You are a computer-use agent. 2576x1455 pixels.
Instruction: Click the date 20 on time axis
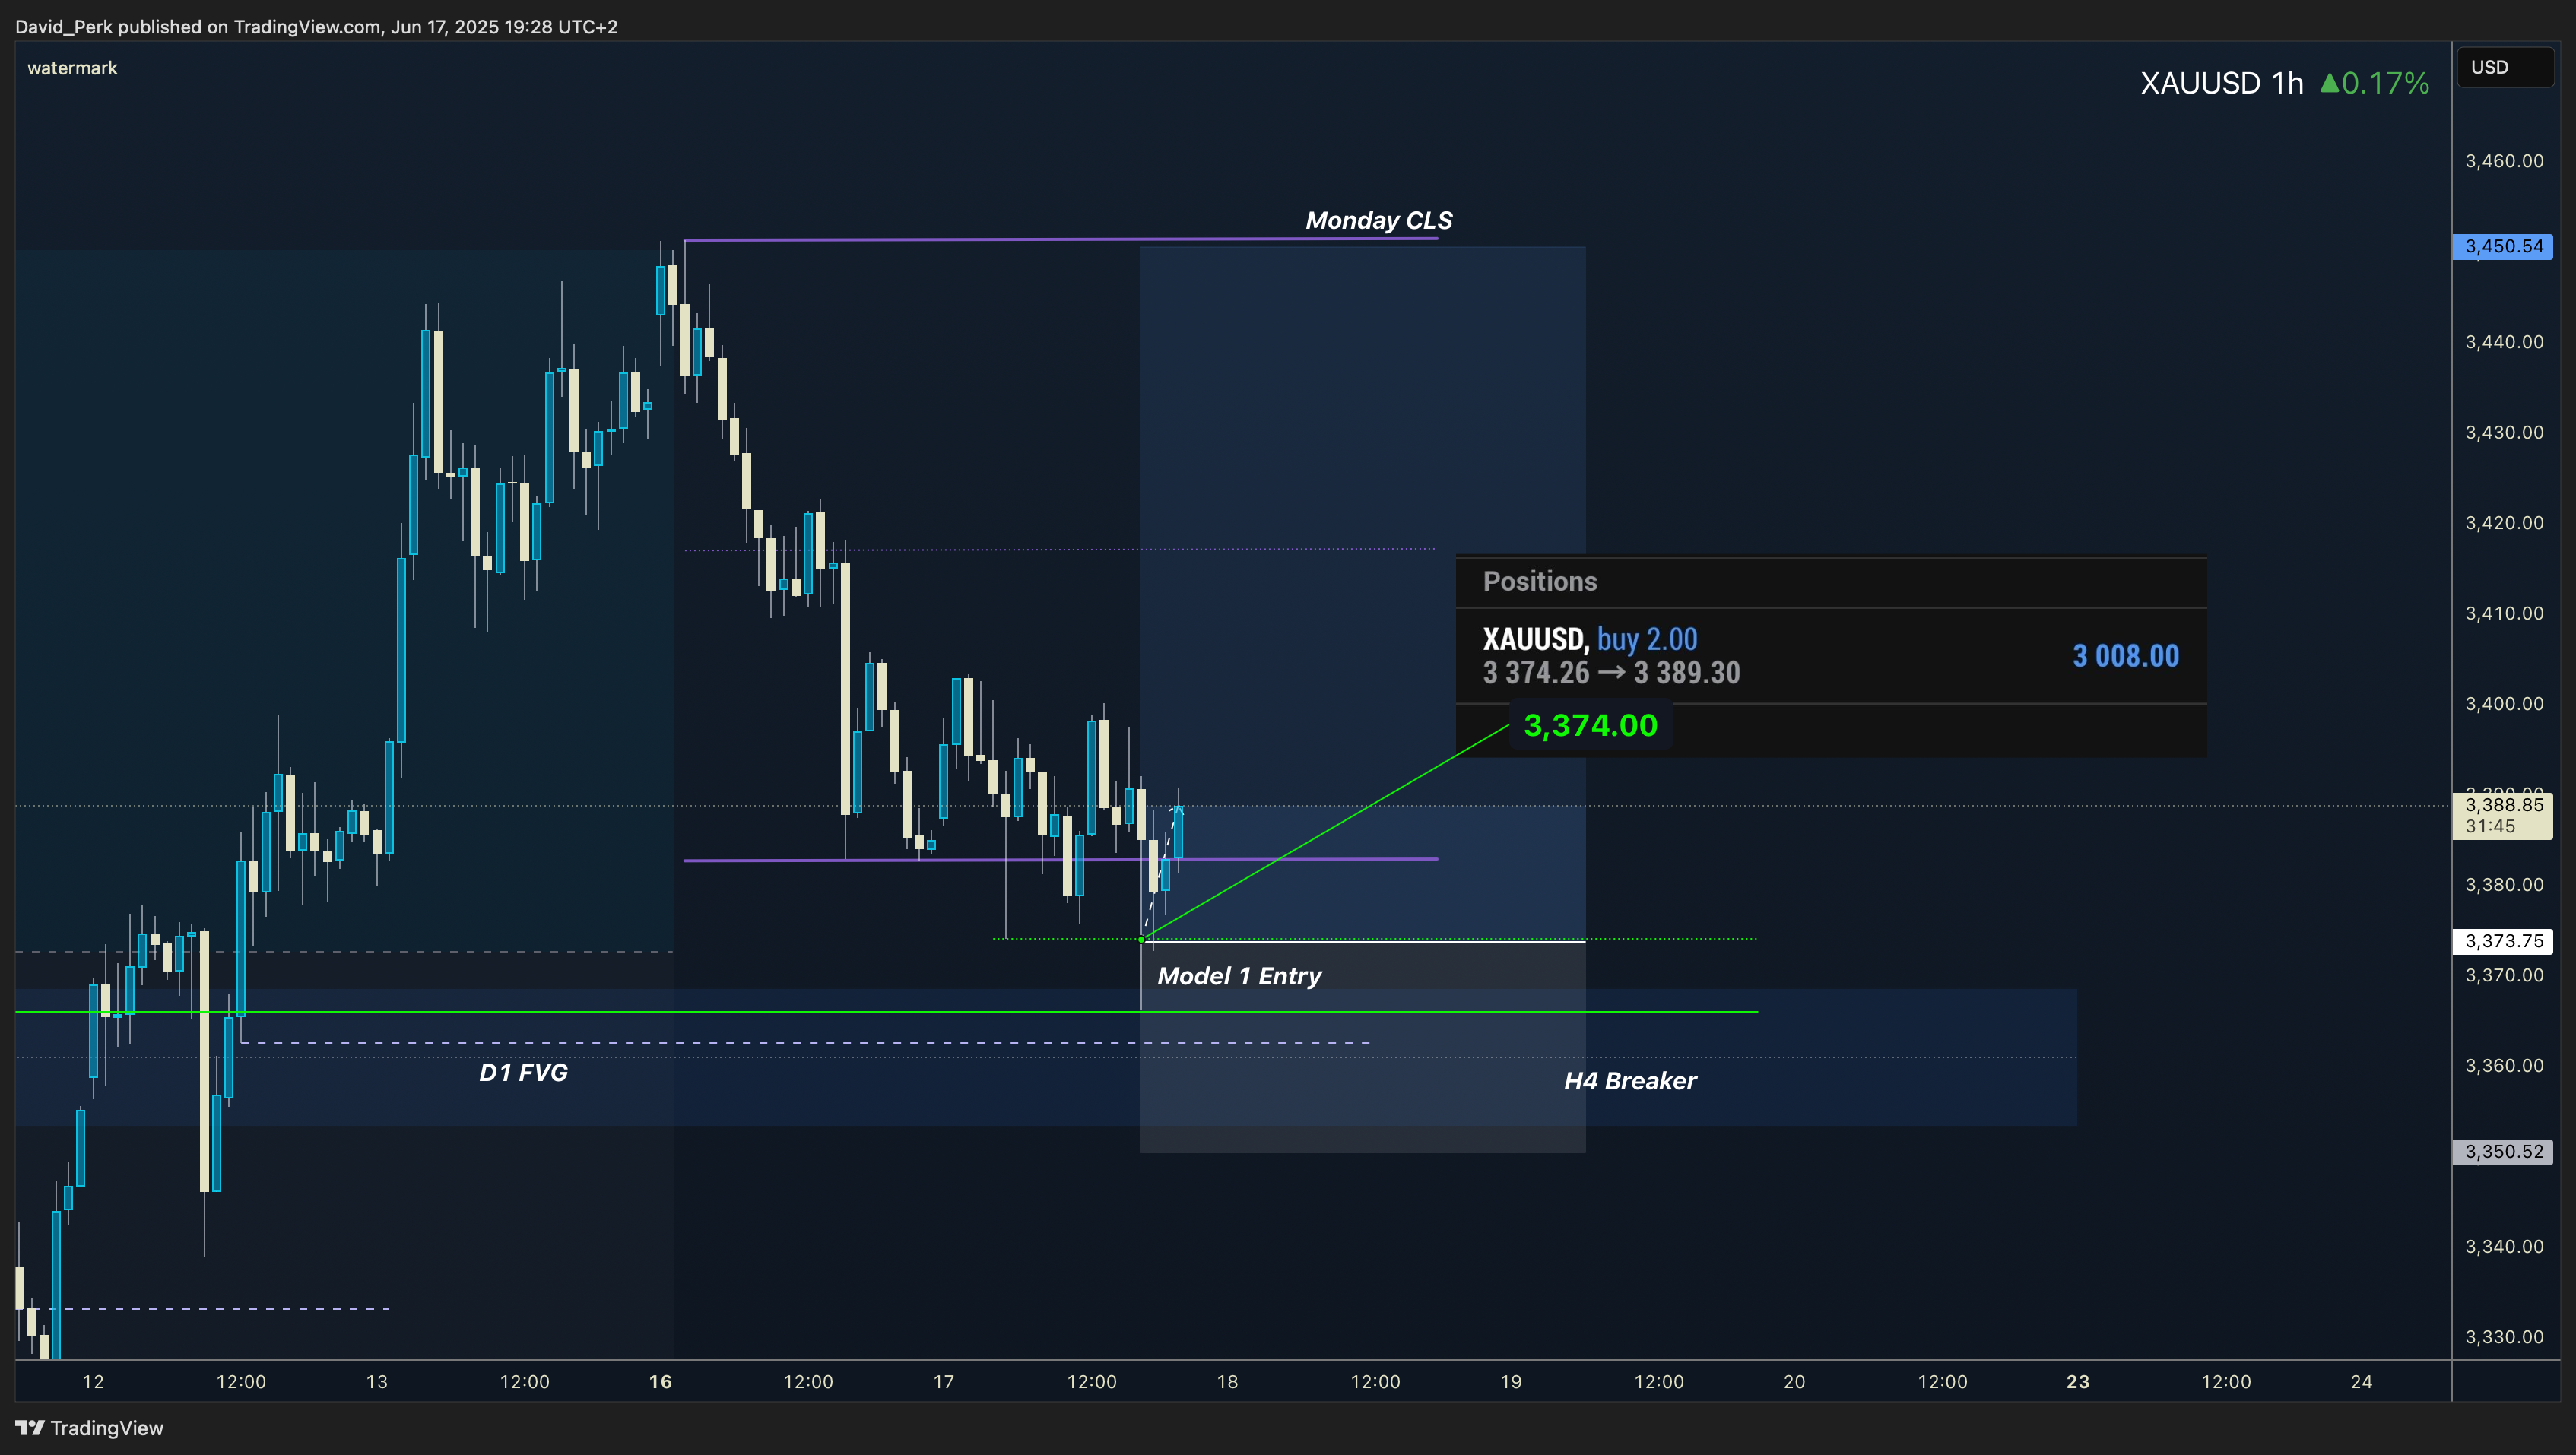pyautogui.click(x=1794, y=1382)
